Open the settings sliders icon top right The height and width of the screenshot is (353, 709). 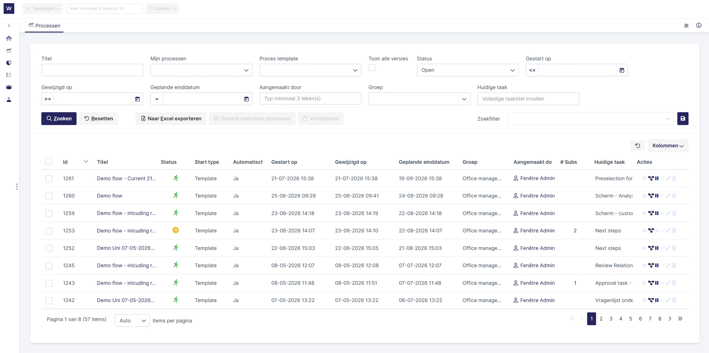[x=686, y=26]
